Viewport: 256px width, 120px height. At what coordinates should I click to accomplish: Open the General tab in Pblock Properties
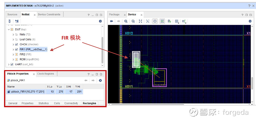point(13,103)
